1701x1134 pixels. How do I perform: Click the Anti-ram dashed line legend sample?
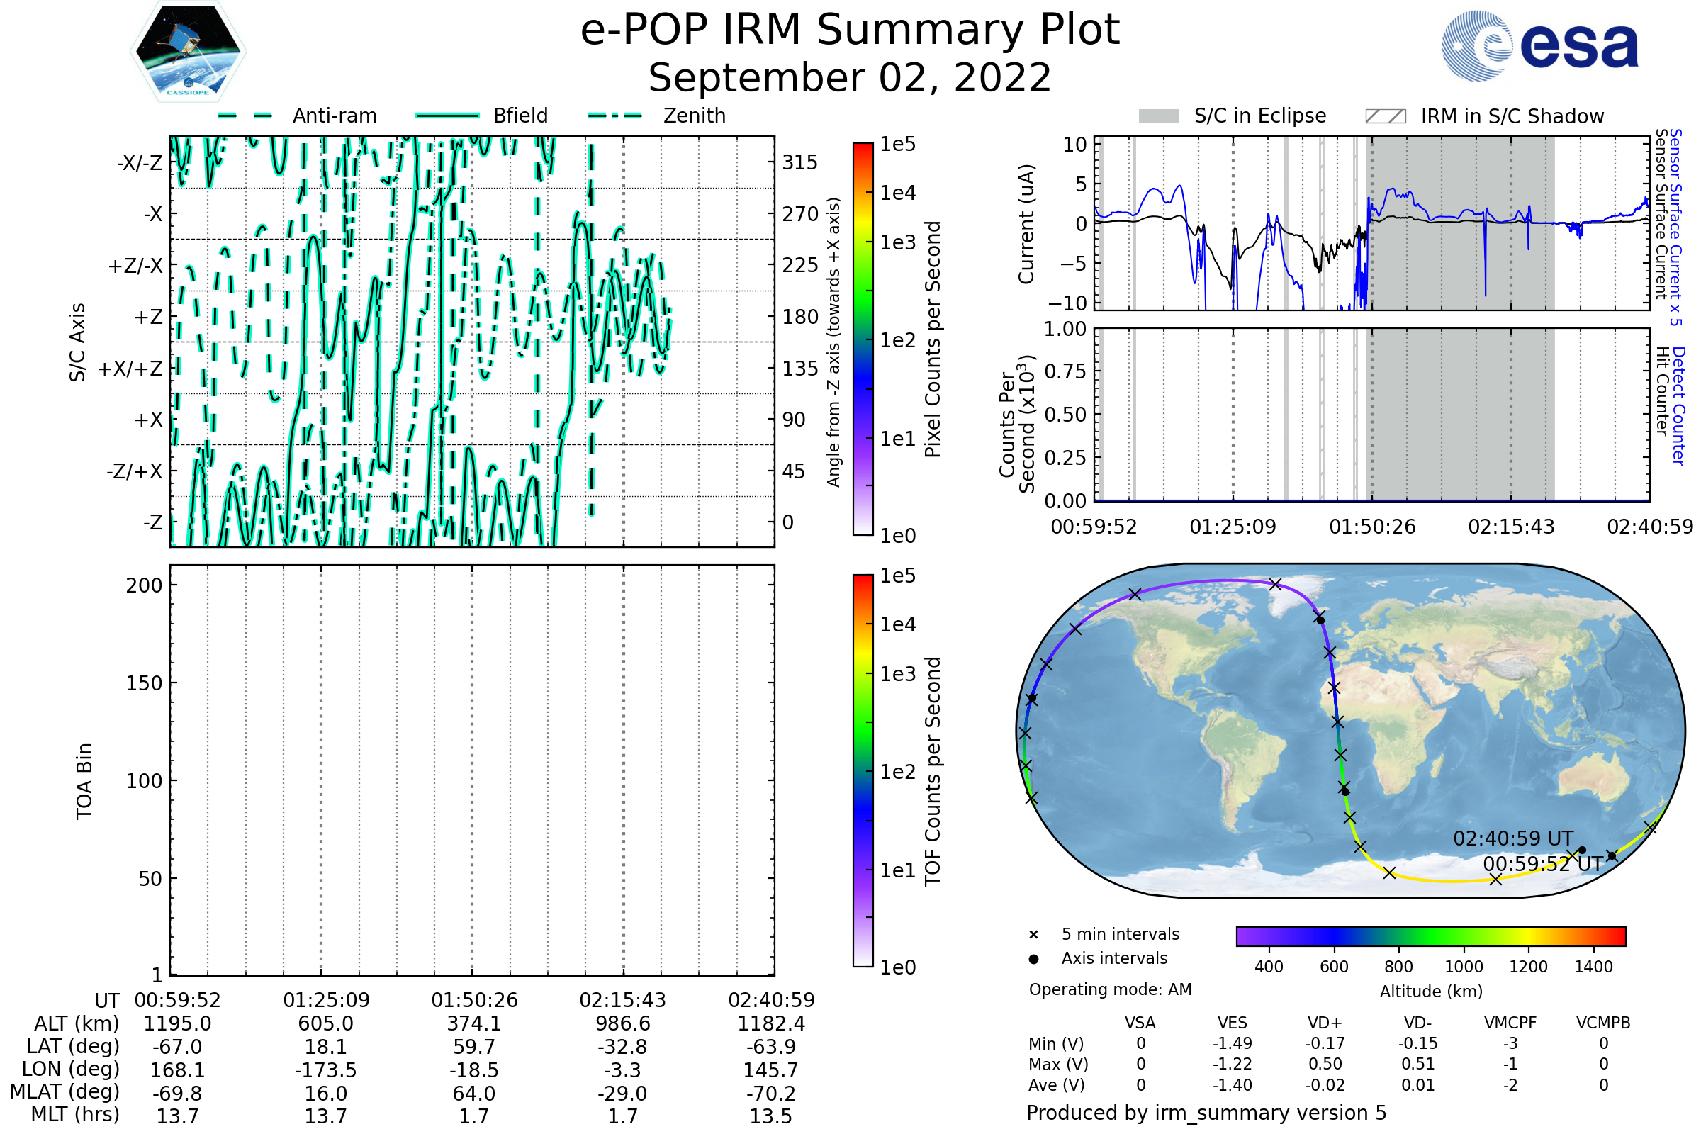pyautogui.click(x=245, y=116)
